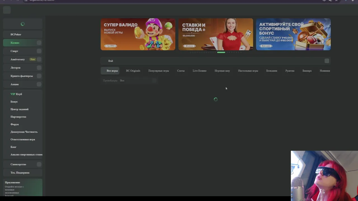Viewport: 358px width, 201px height.
Task: Clear the fruit search text button
Action: (327, 61)
